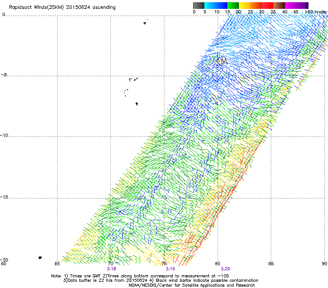This screenshot has width=328, height=288.
Task: Click the cluster of black contaminated wind barbs near 80E, 4S
Action: [x=222, y=61]
